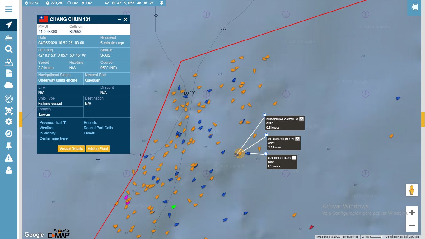Click the Taiwan flag in panel header
The width and height of the screenshot is (425, 239).
point(44,19)
